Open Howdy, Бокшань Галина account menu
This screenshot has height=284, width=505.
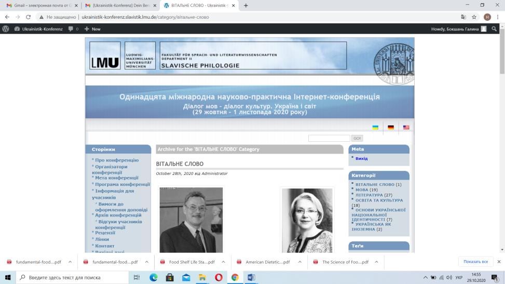tap(459, 29)
